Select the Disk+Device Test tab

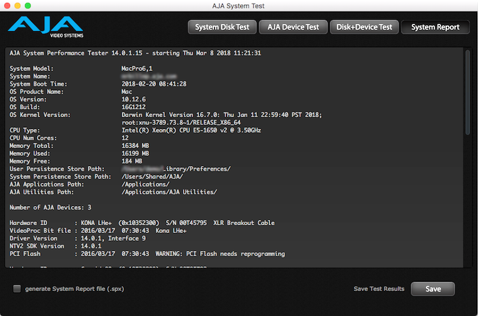coord(364,27)
